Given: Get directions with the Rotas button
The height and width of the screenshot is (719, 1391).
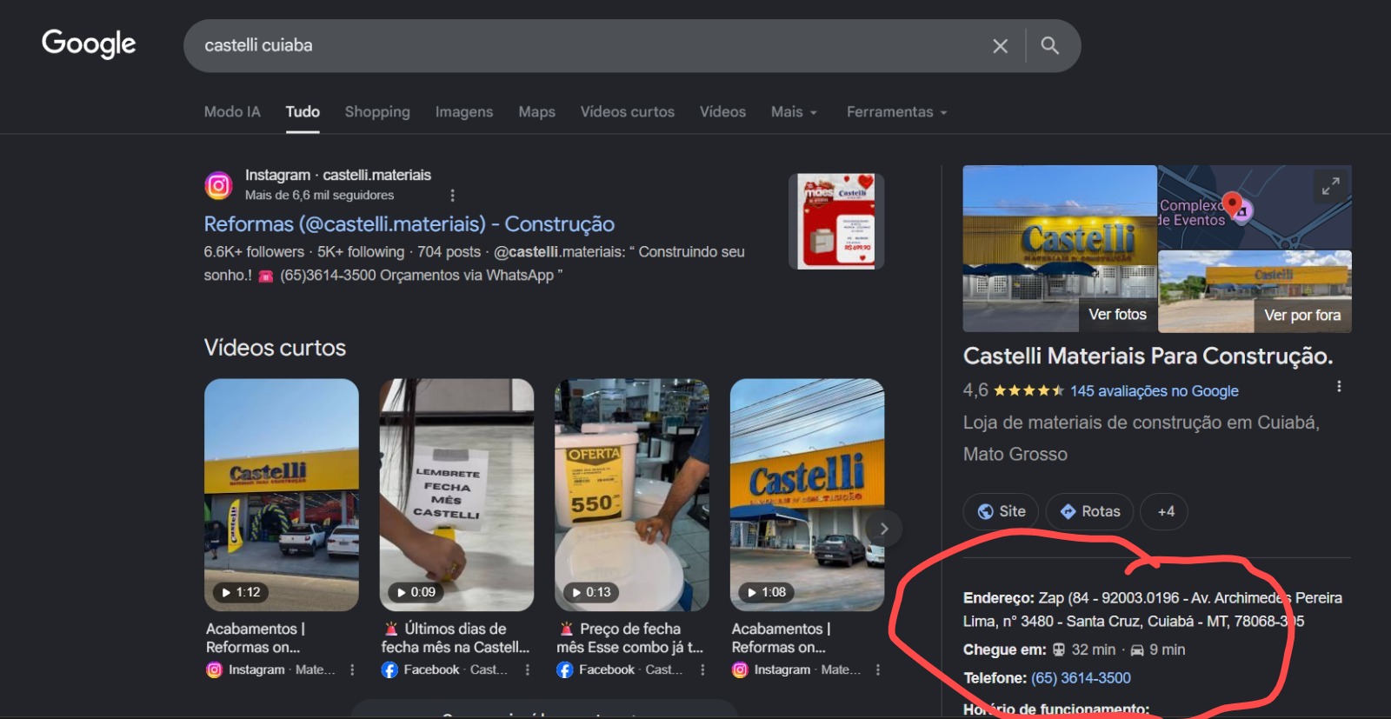Looking at the screenshot, I should (1089, 511).
